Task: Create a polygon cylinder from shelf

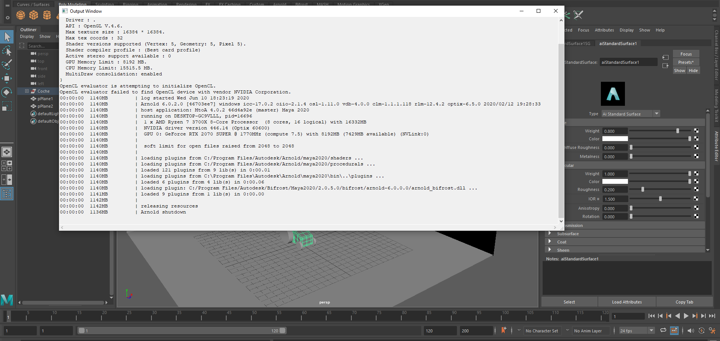Action: [47, 15]
